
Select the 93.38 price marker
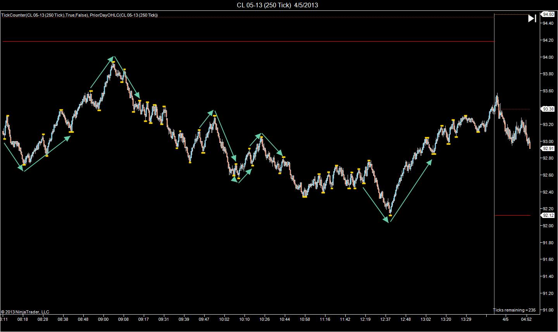point(548,109)
